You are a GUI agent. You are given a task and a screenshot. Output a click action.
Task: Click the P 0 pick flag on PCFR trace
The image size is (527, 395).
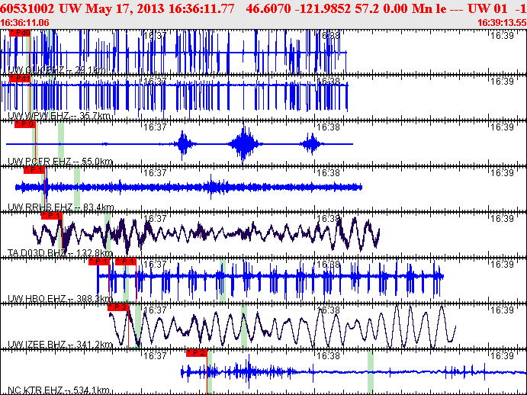25,124
